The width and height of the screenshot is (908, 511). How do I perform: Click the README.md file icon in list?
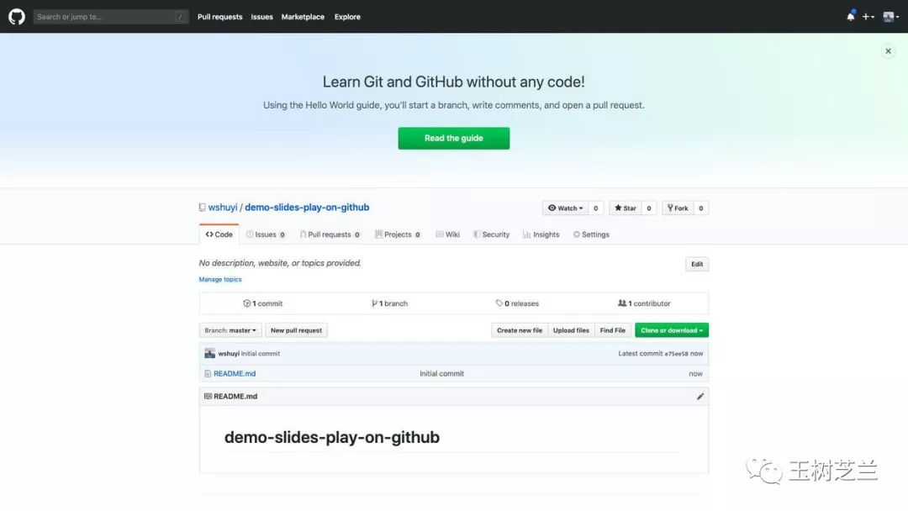(x=208, y=374)
